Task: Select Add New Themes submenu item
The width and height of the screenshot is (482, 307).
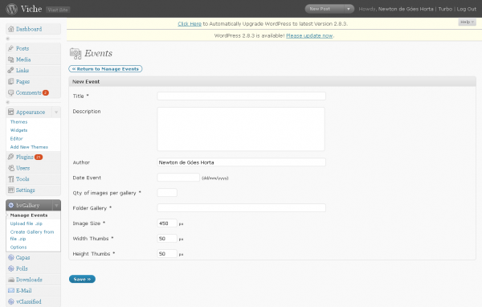Action: point(29,147)
